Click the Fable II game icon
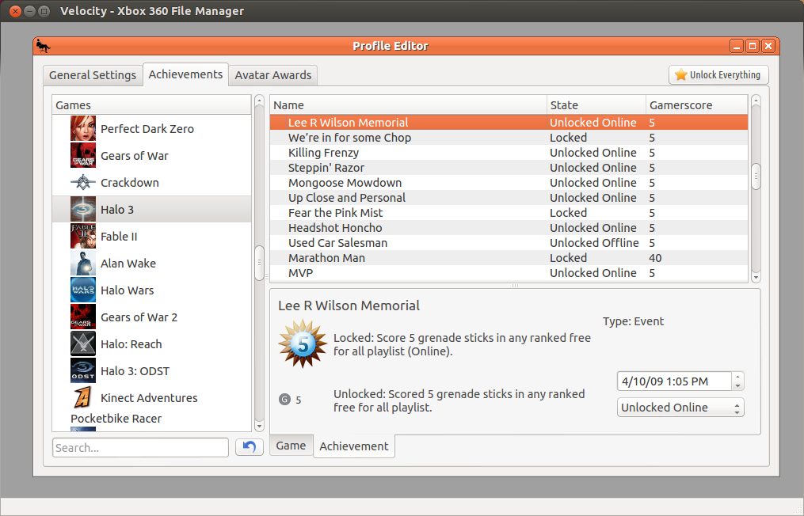 tap(83, 236)
